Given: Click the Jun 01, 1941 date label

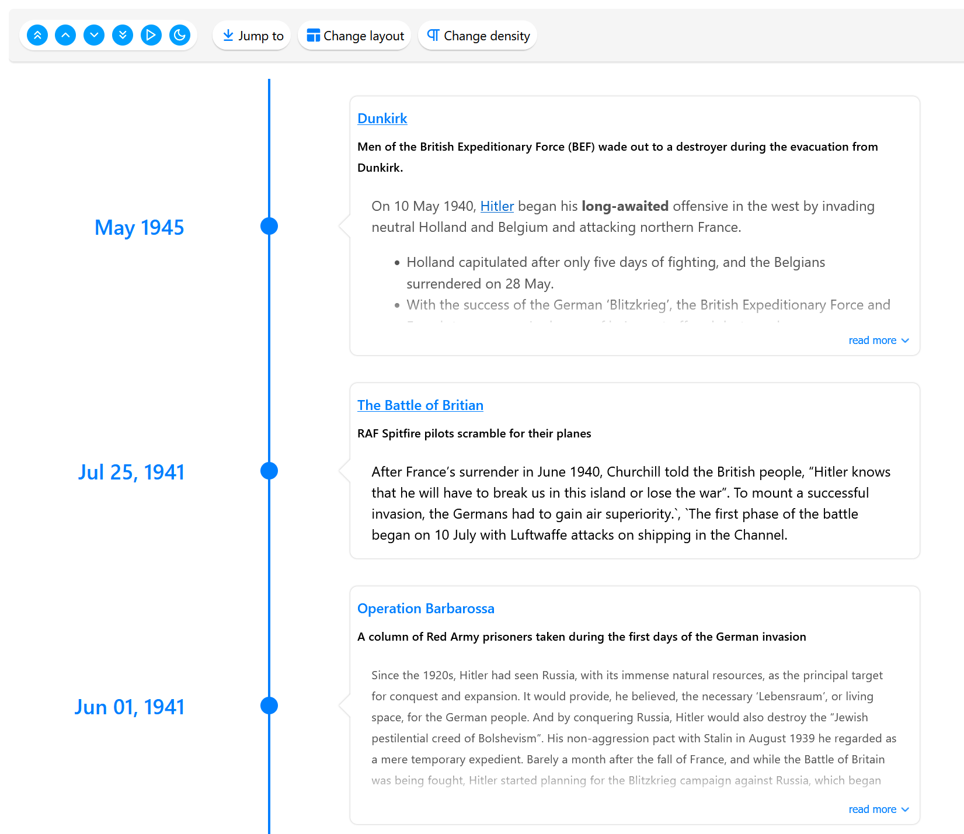Looking at the screenshot, I should [129, 707].
